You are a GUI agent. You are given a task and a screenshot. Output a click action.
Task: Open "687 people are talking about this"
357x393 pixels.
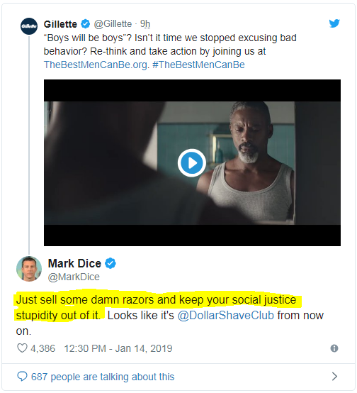pyautogui.click(x=103, y=377)
